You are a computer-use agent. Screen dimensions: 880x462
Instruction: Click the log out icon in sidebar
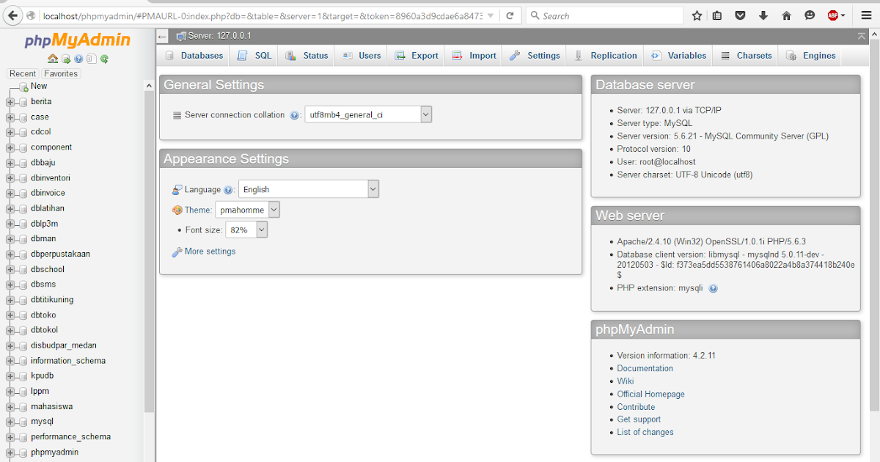[66, 59]
